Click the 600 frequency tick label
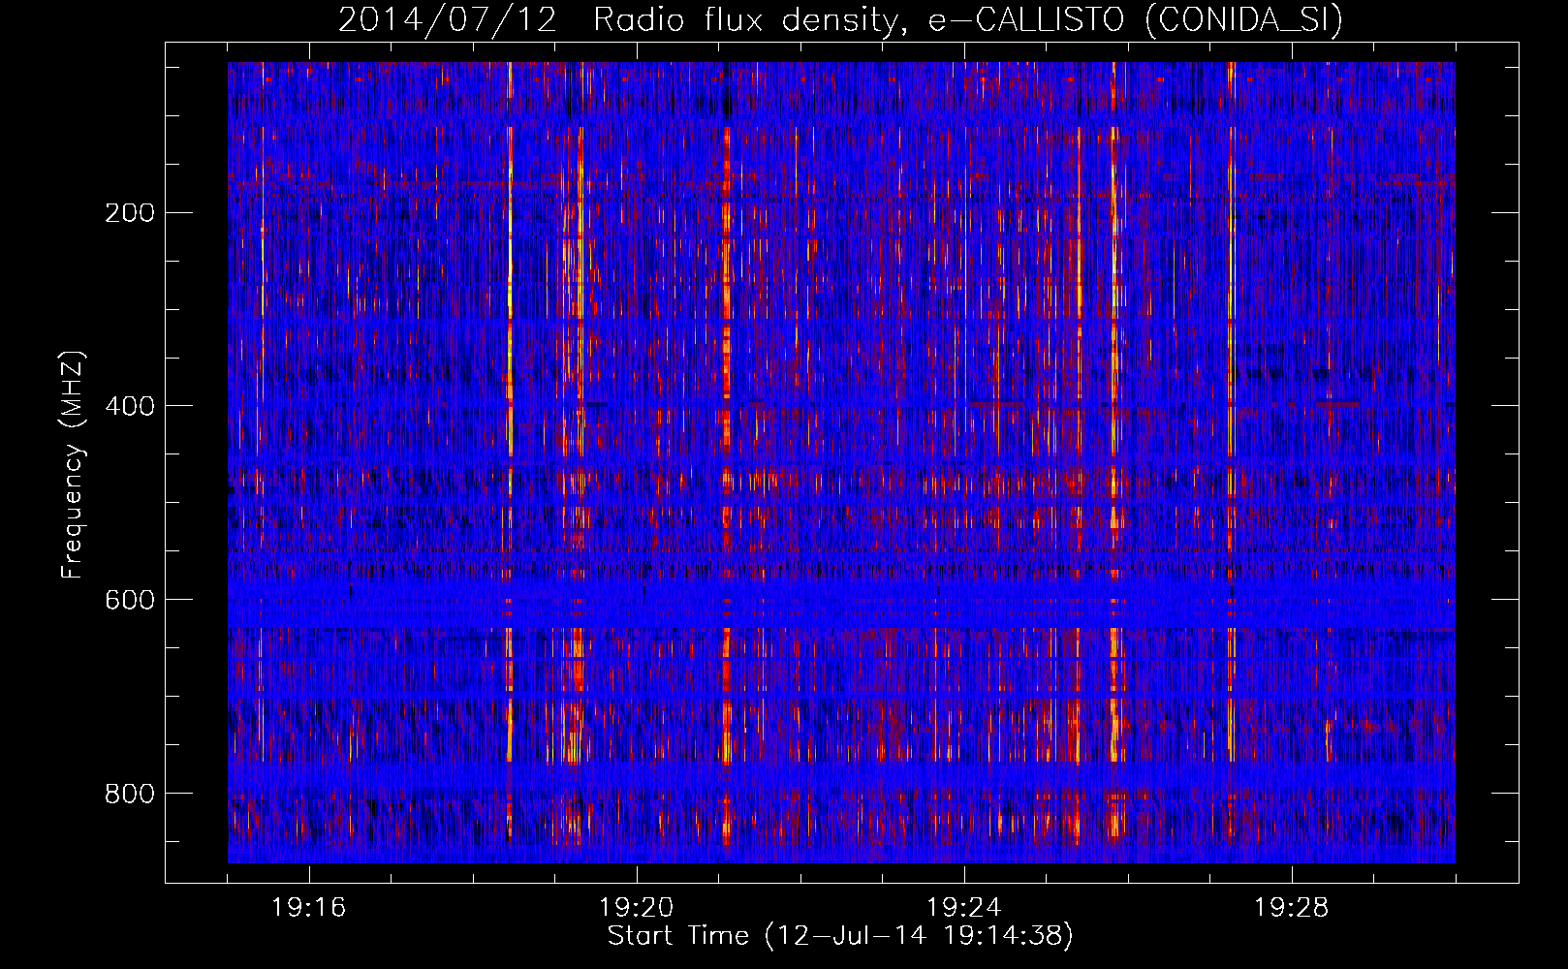The image size is (1568, 969). [x=130, y=601]
